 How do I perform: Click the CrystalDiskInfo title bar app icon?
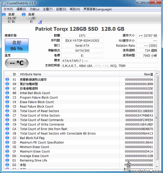pyautogui.click(x=4, y=3)
